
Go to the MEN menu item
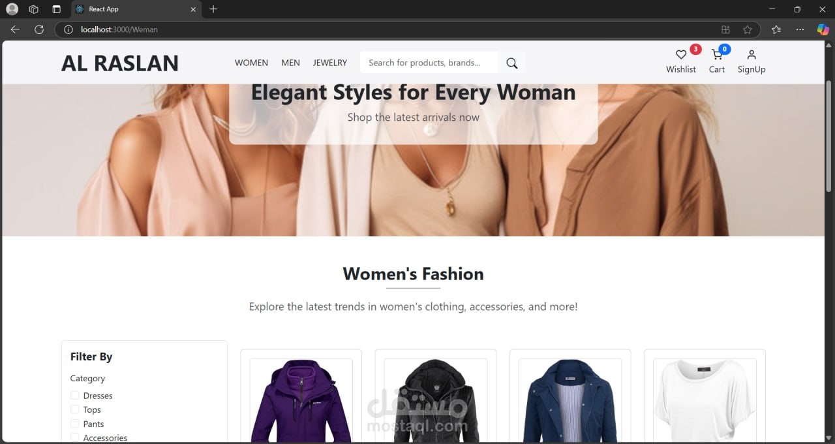[290, 63]
